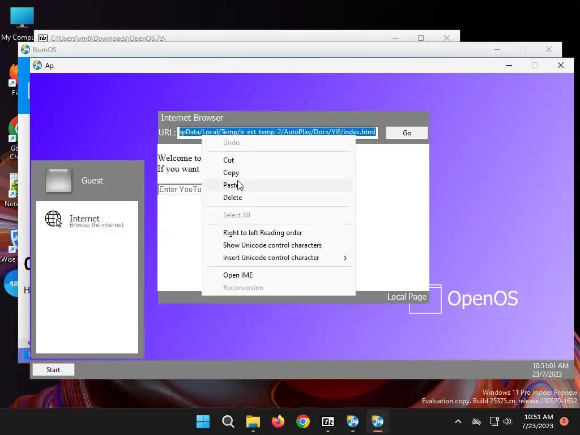Open the Windows Start menu
580x435 pixels.
pos(203,421)
